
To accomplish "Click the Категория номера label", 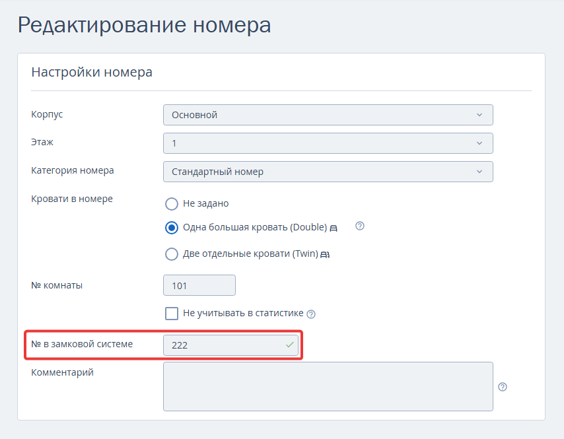I will 72,170.
